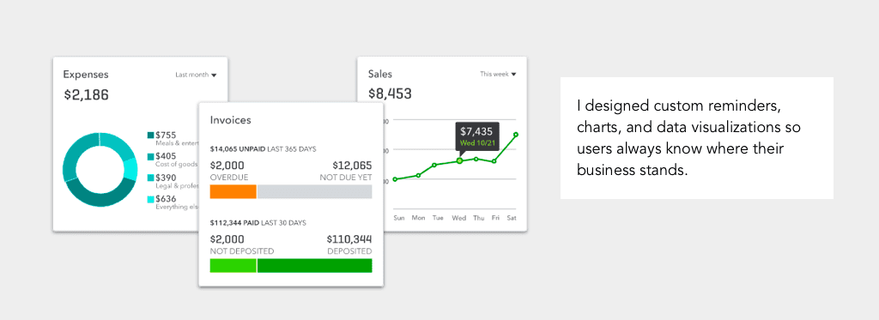Click the $8,453 Sales total
879x320 pixels.
[390, 94]
